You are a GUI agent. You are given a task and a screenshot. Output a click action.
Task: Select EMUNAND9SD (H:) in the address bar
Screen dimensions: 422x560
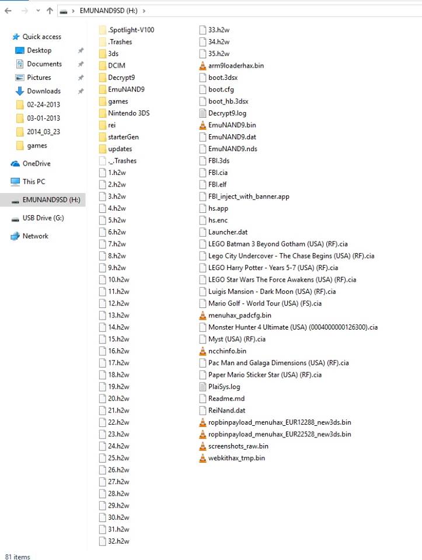click(x=109, y=10)
